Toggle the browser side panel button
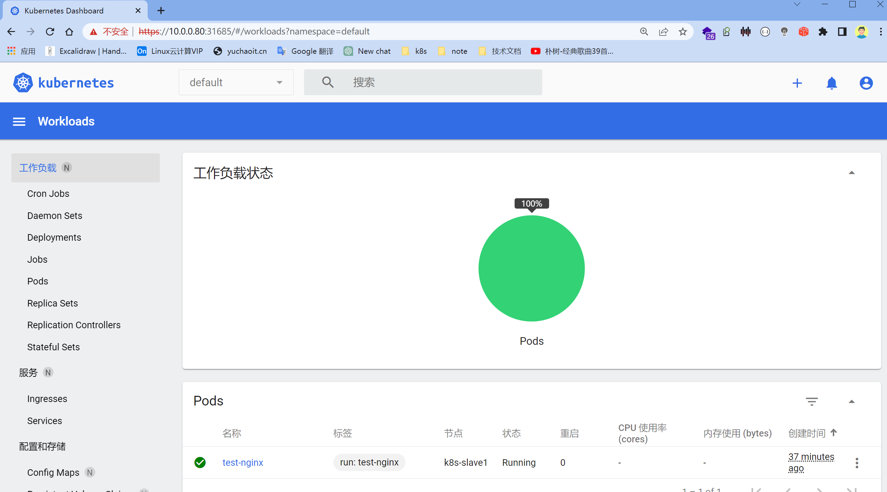 coord(842,32)
